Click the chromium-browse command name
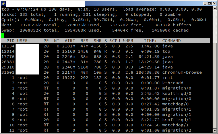 [x=182, y=72]
